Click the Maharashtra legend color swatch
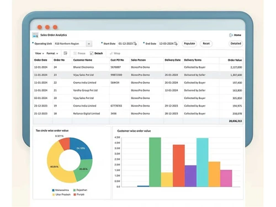The width and height of the screenshot is (276, 207). 54,190
